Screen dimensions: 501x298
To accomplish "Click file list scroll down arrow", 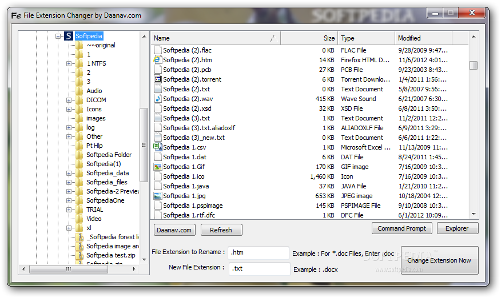I will click(x=474, y=215).
